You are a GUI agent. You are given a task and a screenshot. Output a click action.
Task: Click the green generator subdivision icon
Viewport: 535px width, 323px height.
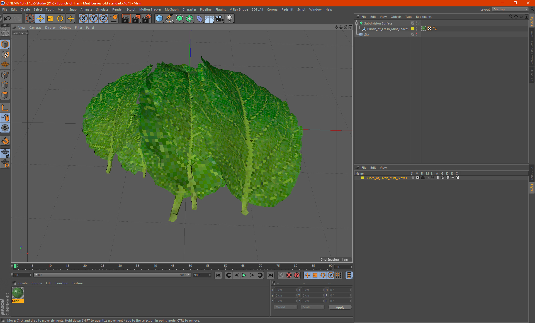[179, 19]
